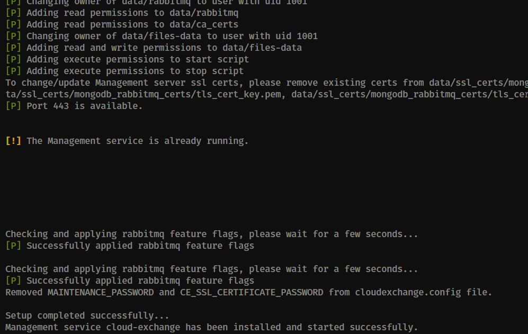Click the 'cloudexchange.config' filename text
Viewport: 528px width, 334px height.
tap(408, 292)
